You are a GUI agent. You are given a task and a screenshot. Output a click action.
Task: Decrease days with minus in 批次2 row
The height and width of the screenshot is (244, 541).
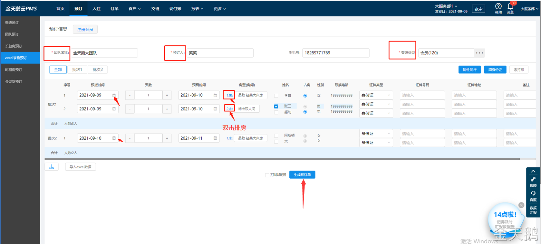(x=130, y=138)
